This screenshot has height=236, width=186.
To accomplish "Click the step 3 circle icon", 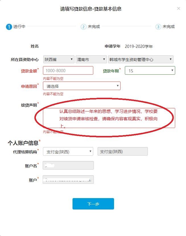I will (158, 27).
